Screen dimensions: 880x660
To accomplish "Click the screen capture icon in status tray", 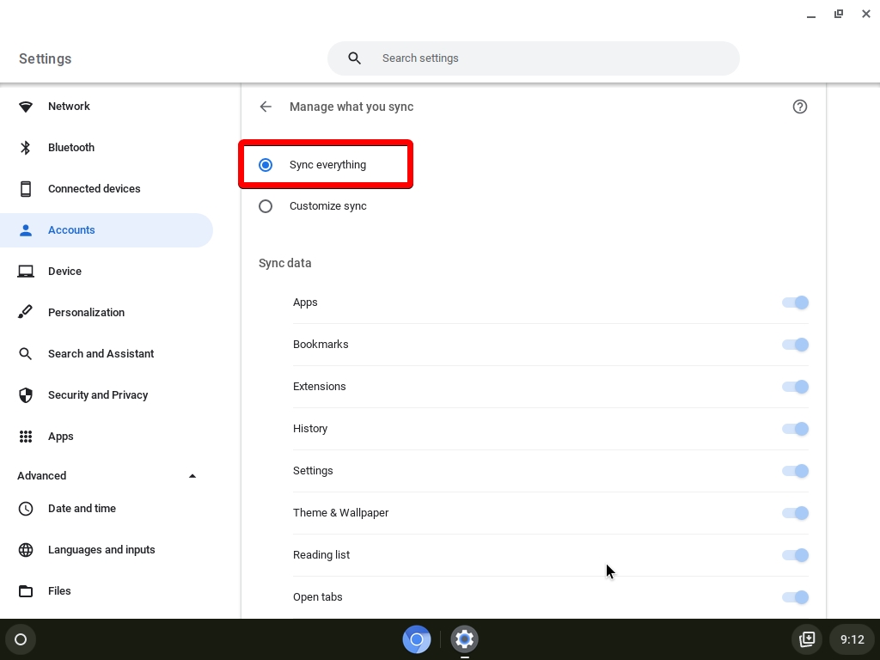I will coord(806,639).
